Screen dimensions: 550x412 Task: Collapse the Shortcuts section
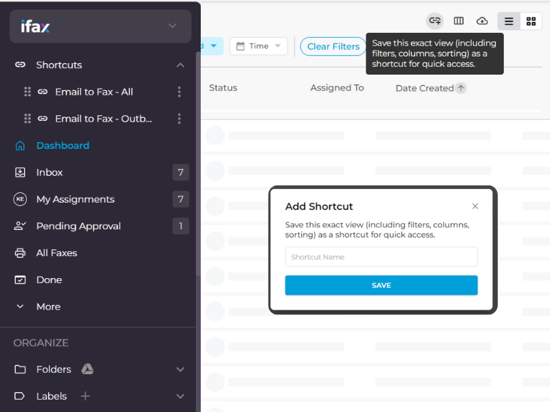(x=180, y=65)
